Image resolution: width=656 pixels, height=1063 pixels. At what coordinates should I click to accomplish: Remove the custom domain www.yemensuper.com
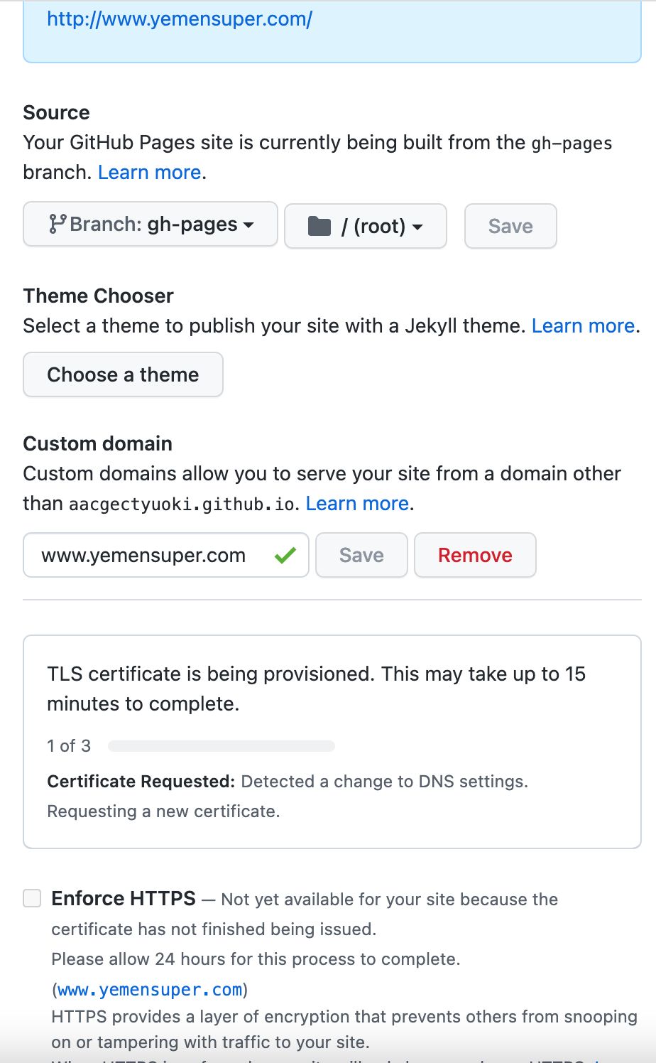(x=475, y=556)
